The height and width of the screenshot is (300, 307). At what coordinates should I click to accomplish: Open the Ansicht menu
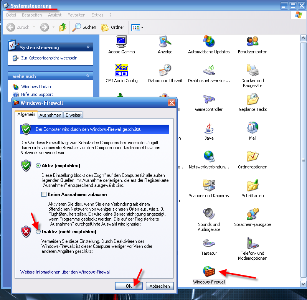pyautogui.click(x=55, y=15)
